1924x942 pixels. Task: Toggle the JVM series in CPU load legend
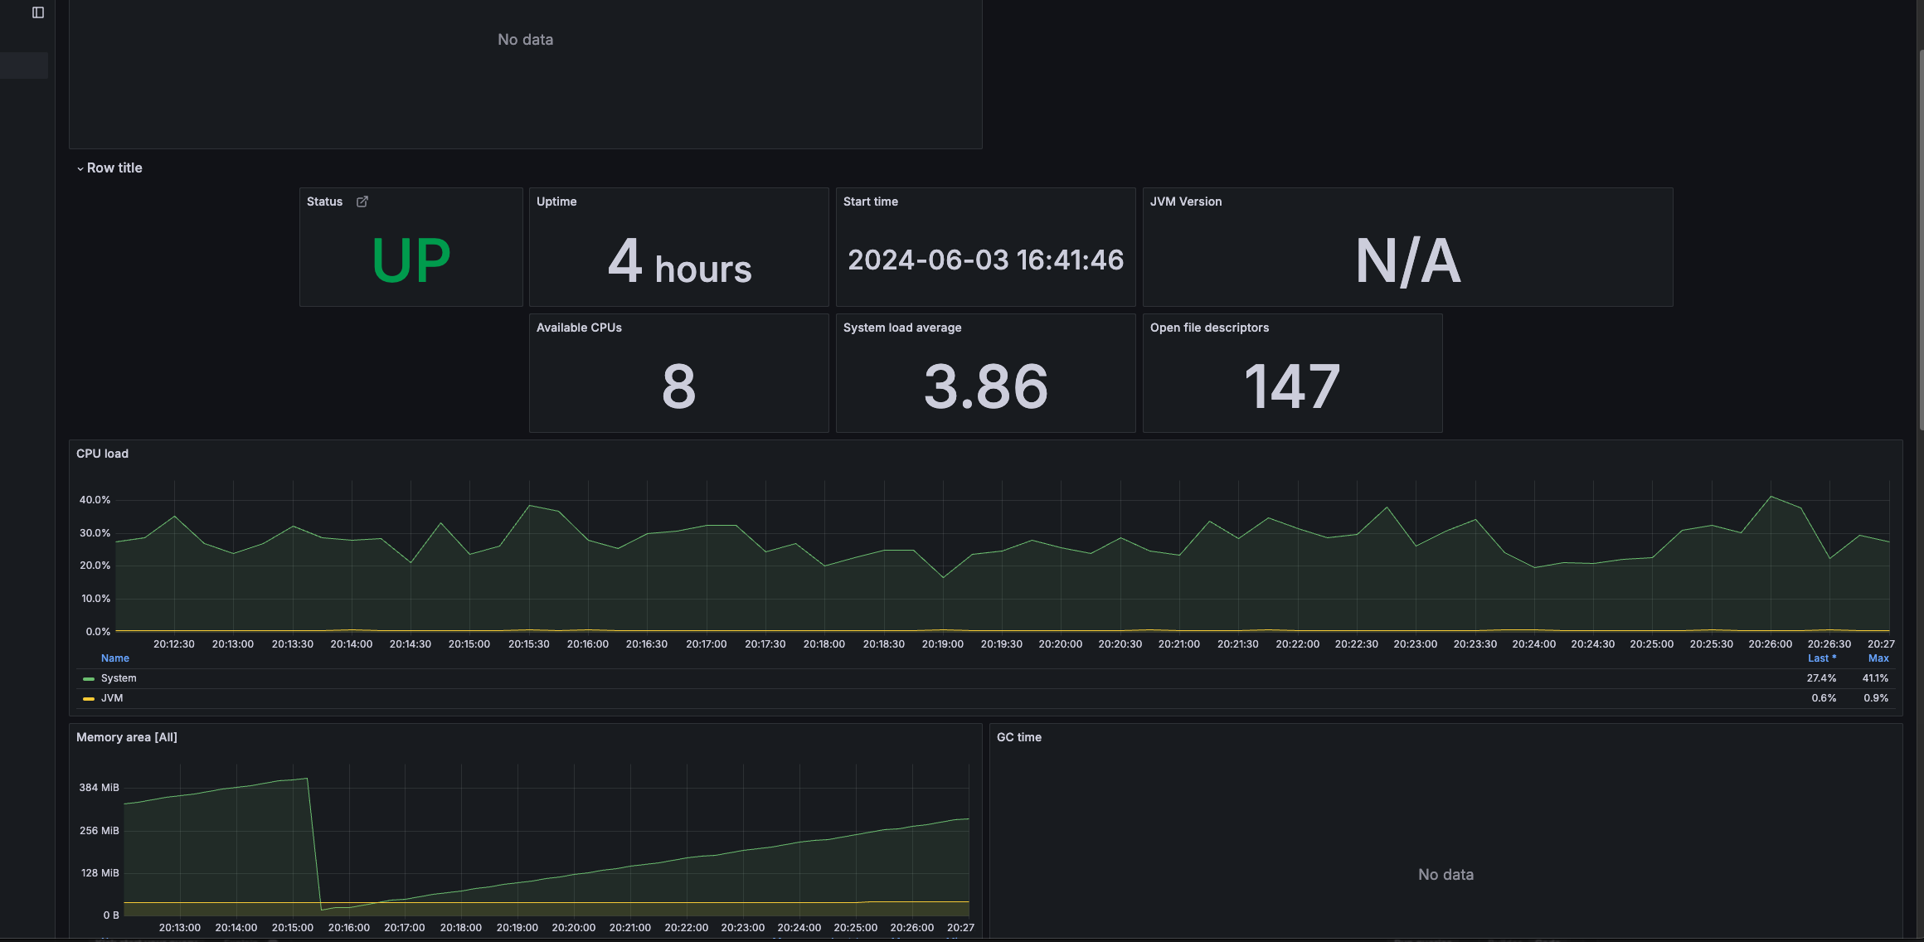(x=112, y=698)
